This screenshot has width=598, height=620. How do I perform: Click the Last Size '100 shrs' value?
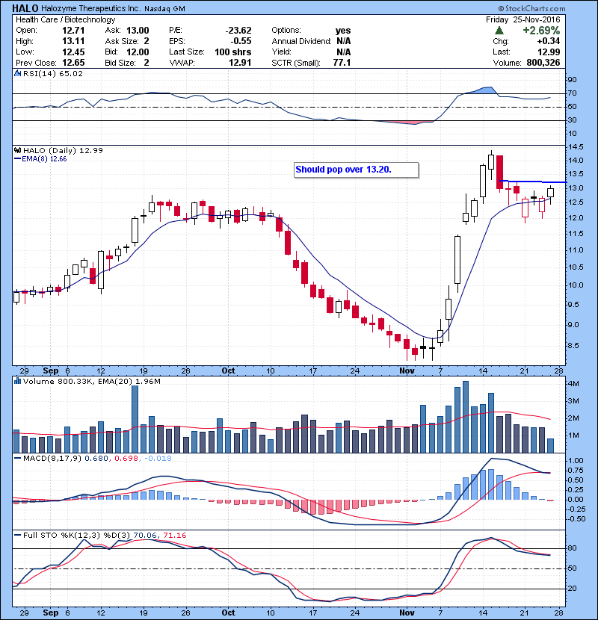coord(232,52)
